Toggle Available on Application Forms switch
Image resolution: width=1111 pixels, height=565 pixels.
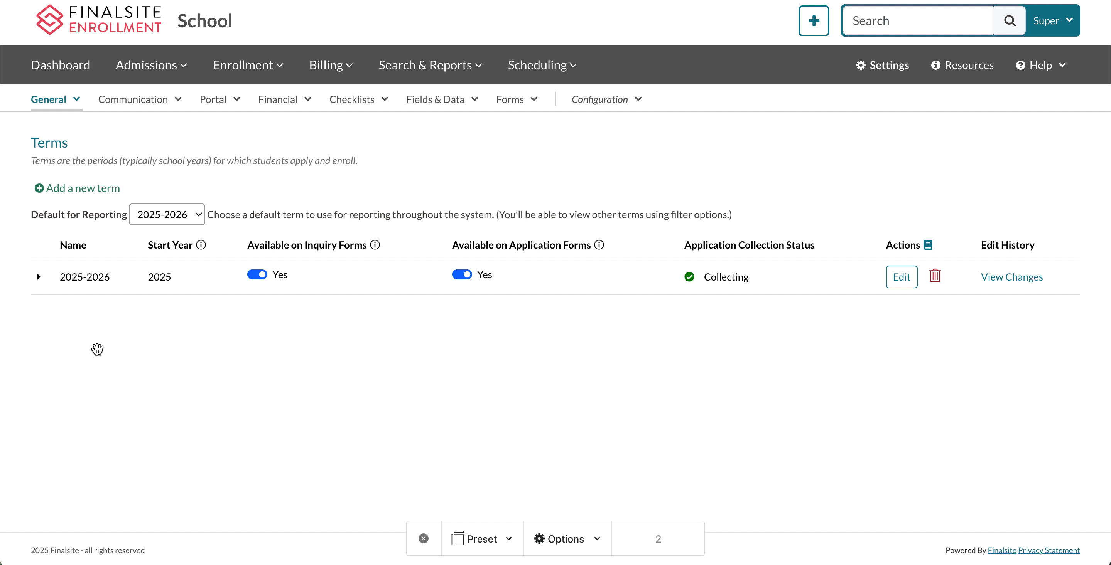click(x=461, y=274)
